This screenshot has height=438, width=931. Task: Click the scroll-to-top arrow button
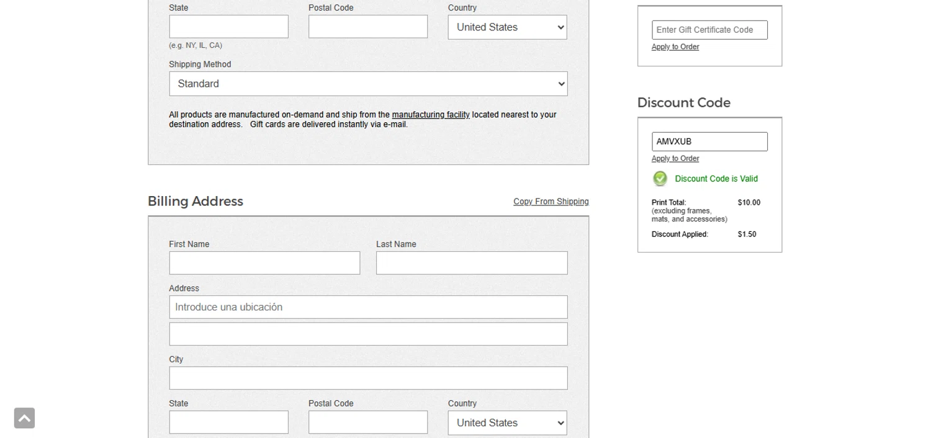coord(24,418)
